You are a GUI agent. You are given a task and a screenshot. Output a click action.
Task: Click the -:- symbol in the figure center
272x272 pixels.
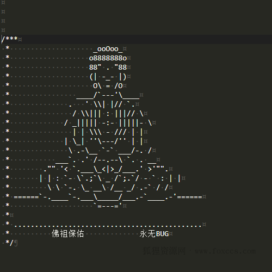pyautogui.click(x=108, y=123)
